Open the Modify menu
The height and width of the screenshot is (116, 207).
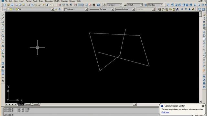[57, 1]
